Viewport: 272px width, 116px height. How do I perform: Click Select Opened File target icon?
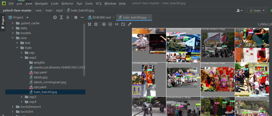[x=55, y=17]
